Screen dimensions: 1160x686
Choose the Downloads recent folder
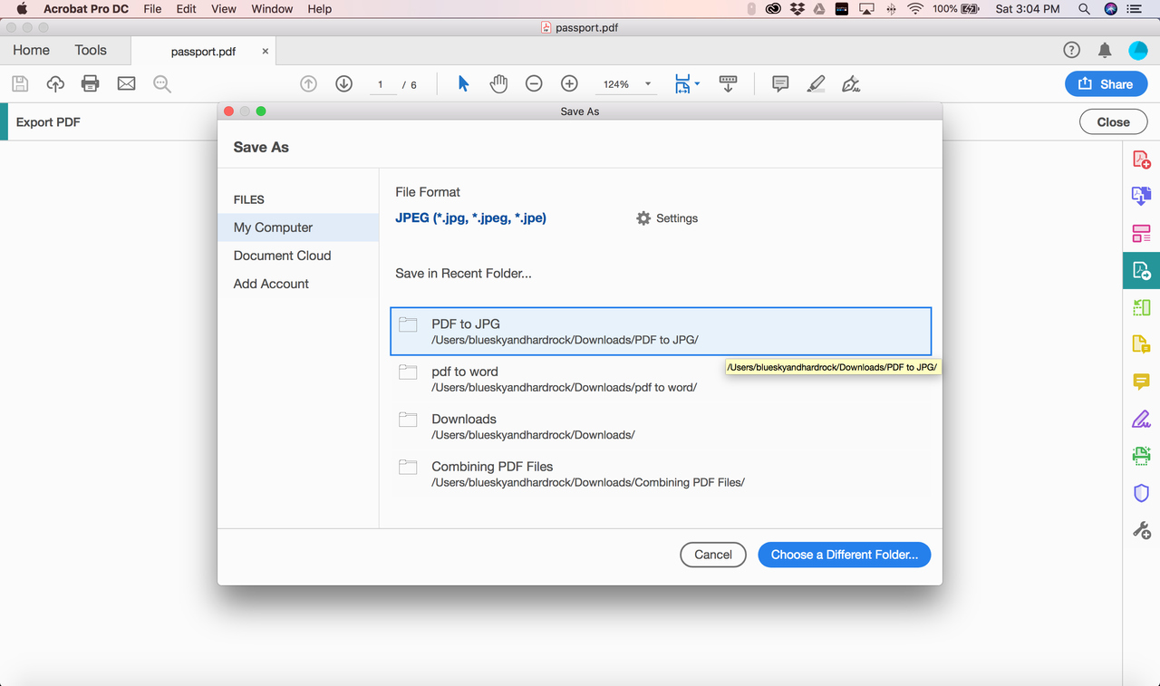click(661, 426)
